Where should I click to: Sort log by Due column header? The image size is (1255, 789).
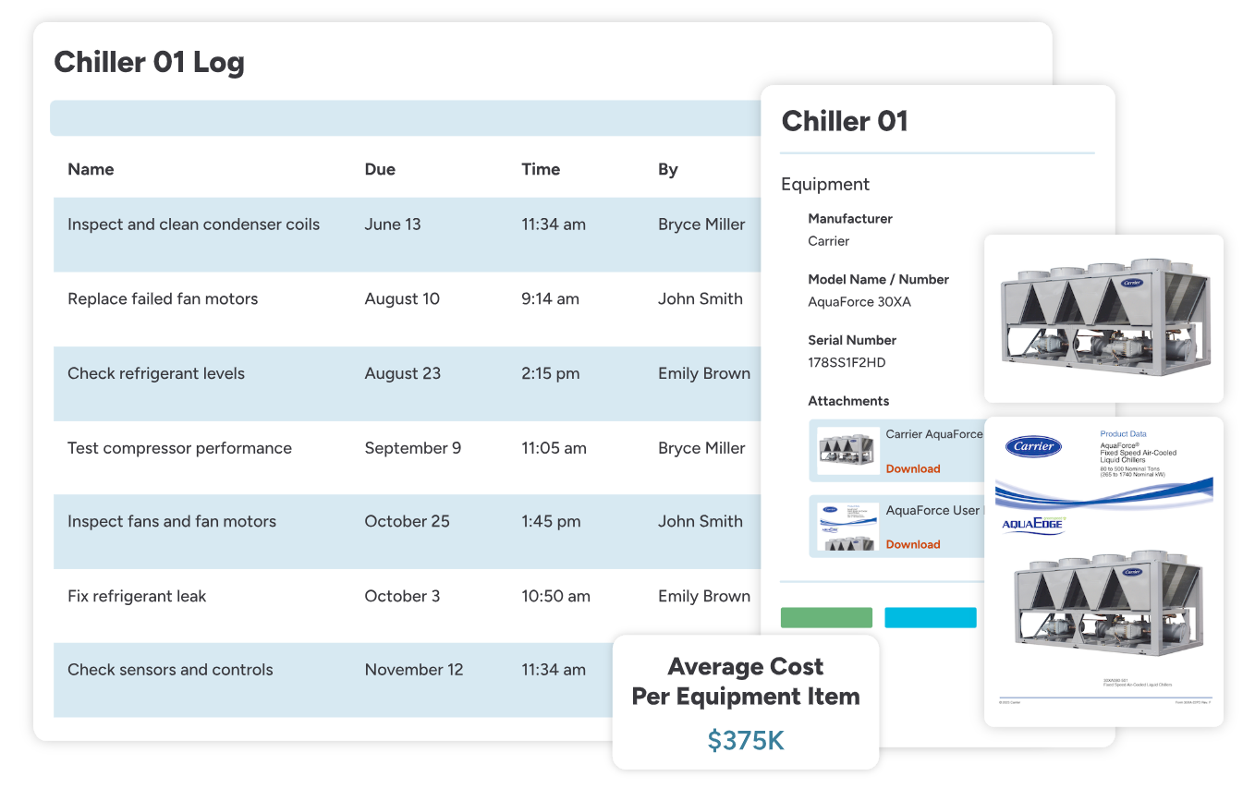click(x=380, y=169)
